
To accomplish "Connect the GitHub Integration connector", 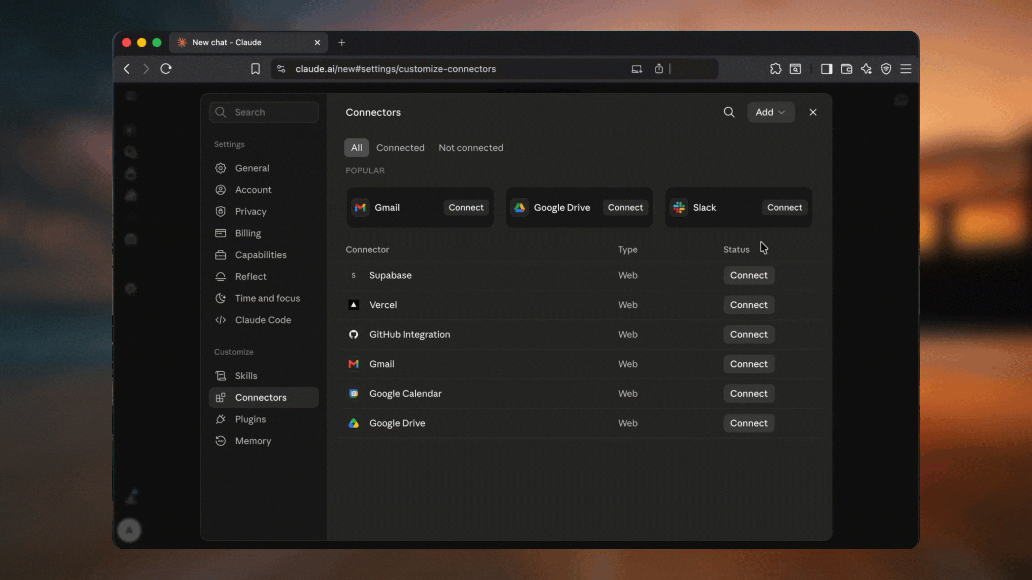I will click(x=749, y=335).
